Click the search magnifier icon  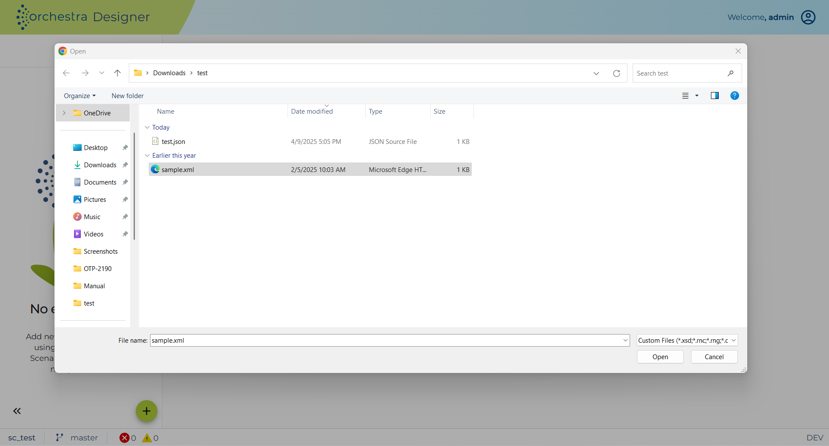pos(731,73)
